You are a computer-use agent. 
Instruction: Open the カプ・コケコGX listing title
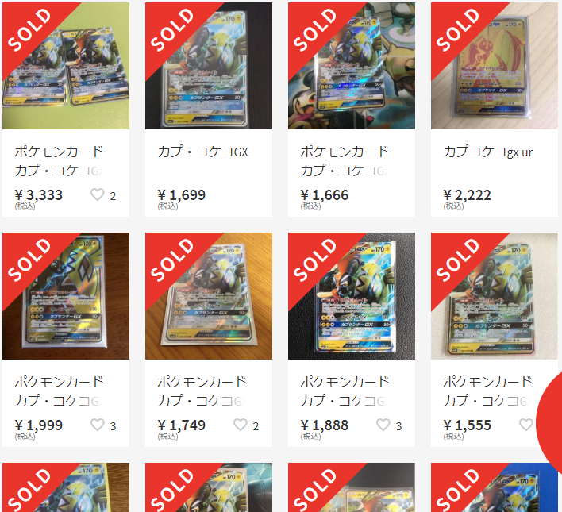pos(203,152)
